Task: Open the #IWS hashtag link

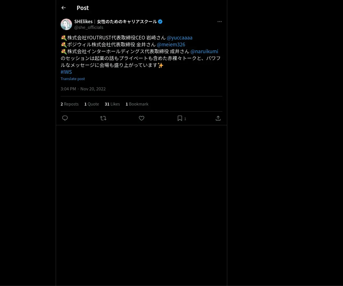Action: coord(66,72)
